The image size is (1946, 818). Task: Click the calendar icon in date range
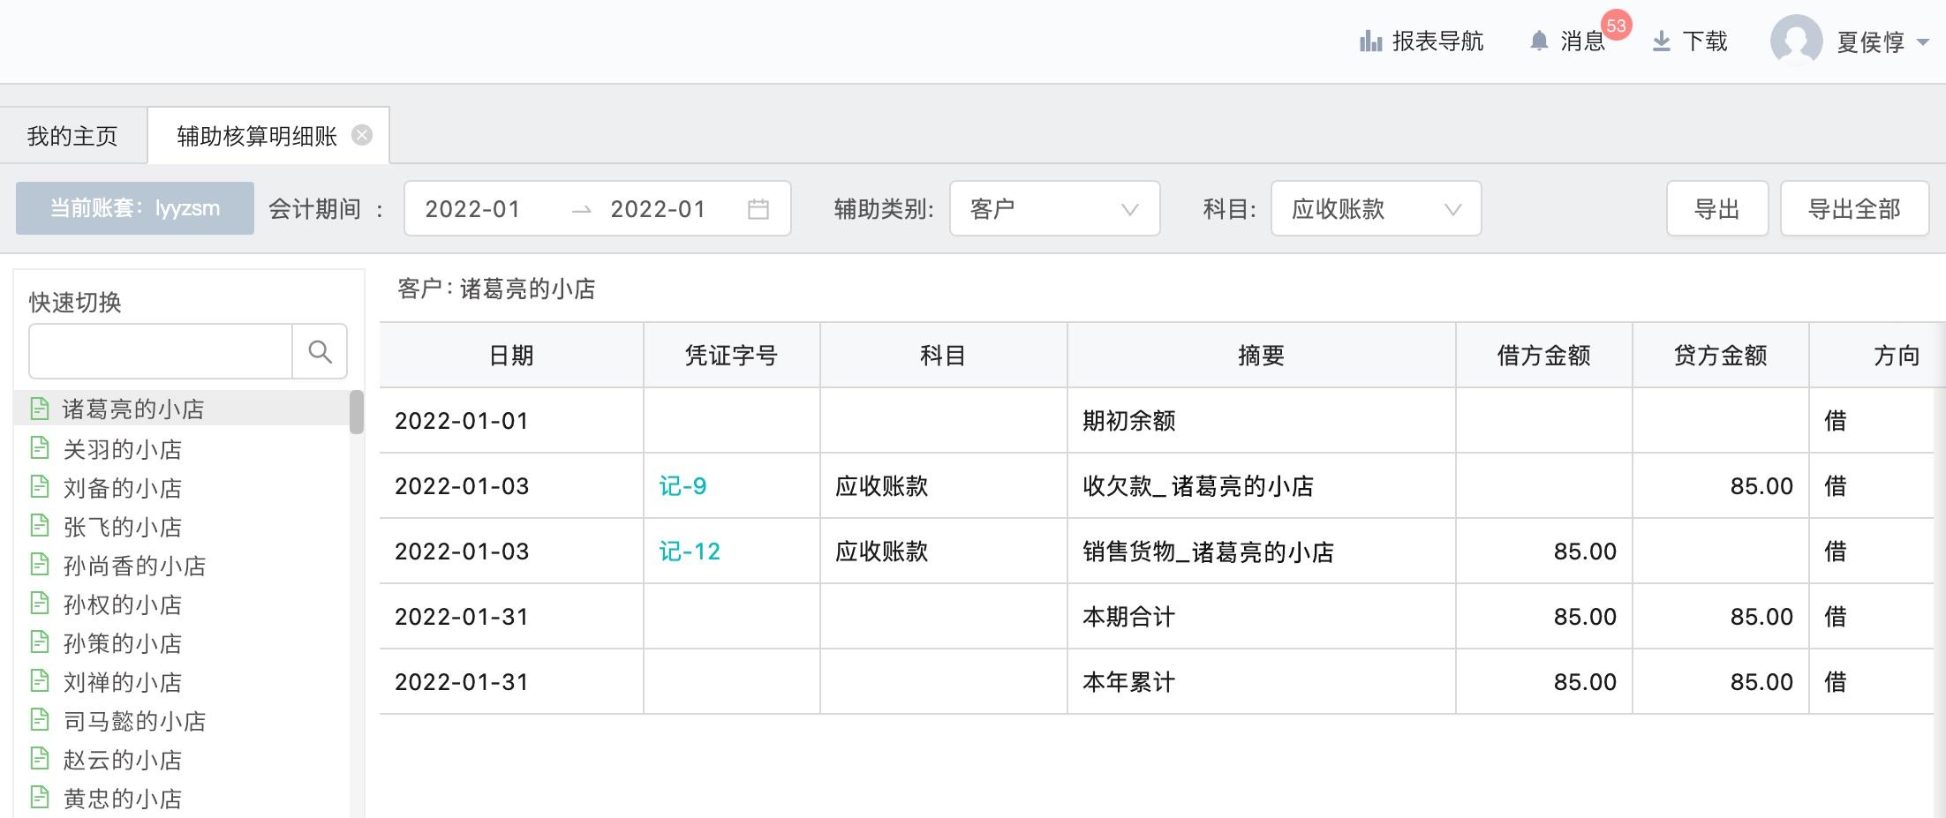tap(758, 209)
